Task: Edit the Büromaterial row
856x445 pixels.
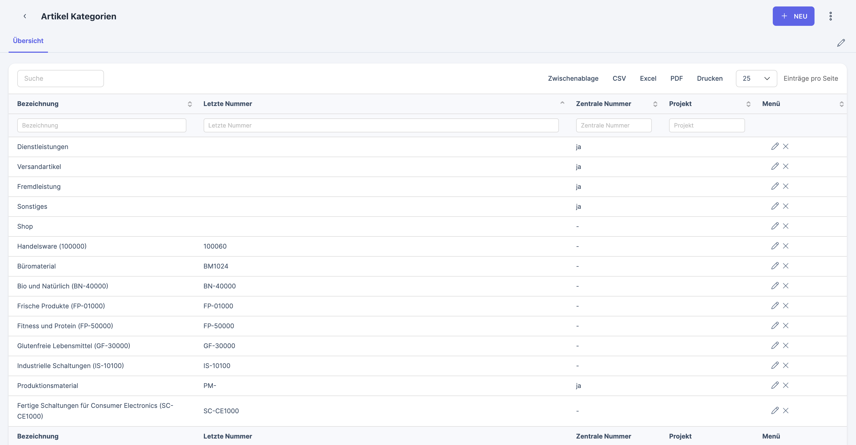Action: [x=775, y=266]
